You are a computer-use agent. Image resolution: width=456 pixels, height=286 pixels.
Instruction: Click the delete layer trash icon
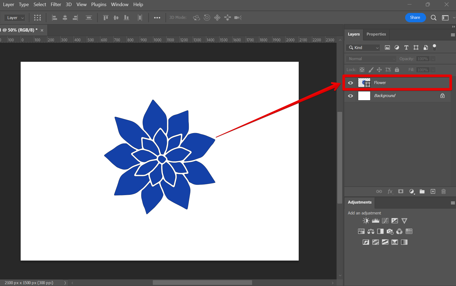(x=444, y=191)
